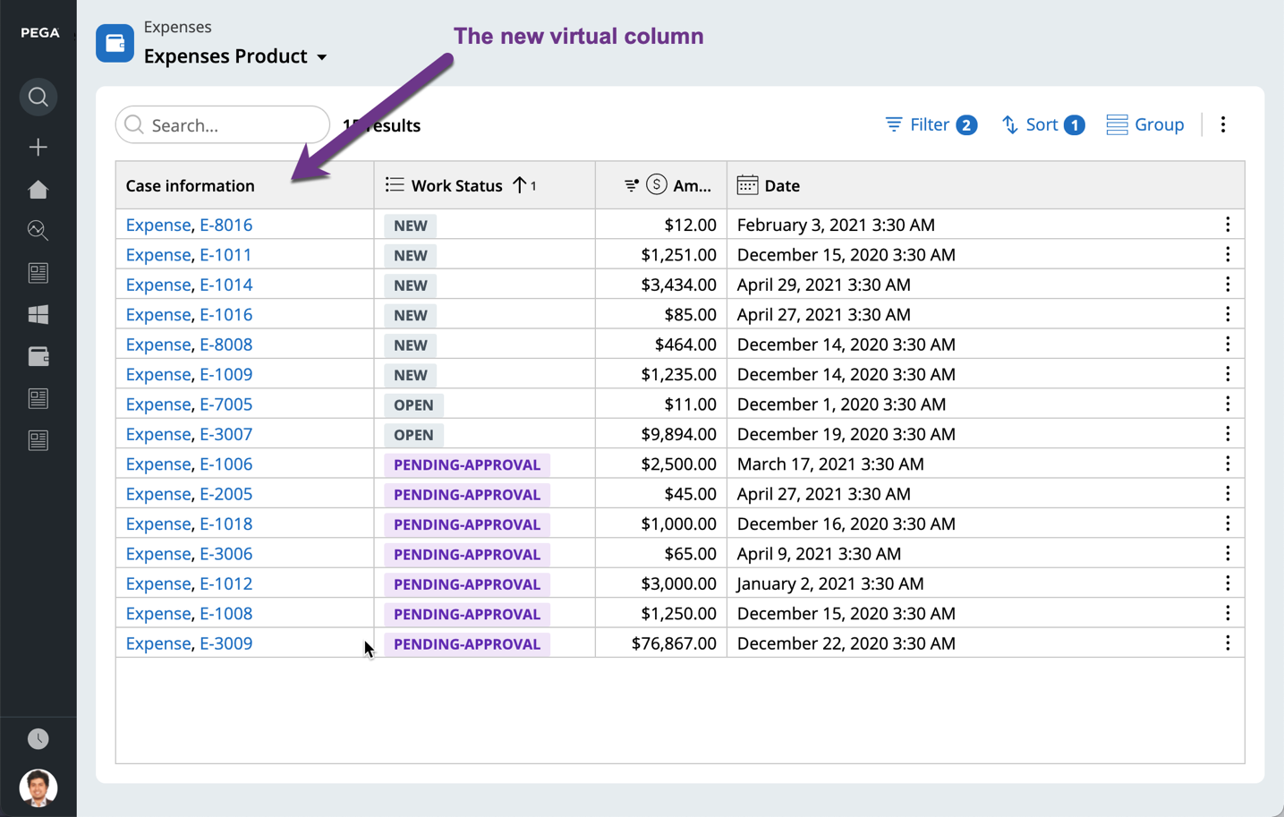Screen dimensions: 1284x817
Task: Open case link Expense, E-1008
Action: (189, 614)
